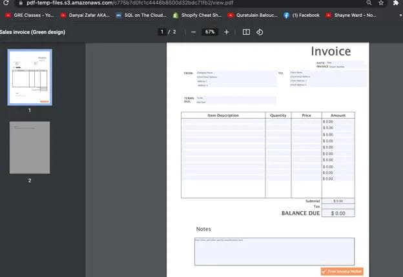Rotate the PDF with the rotate icon
The image size is (403, 277).
point(260,32)
